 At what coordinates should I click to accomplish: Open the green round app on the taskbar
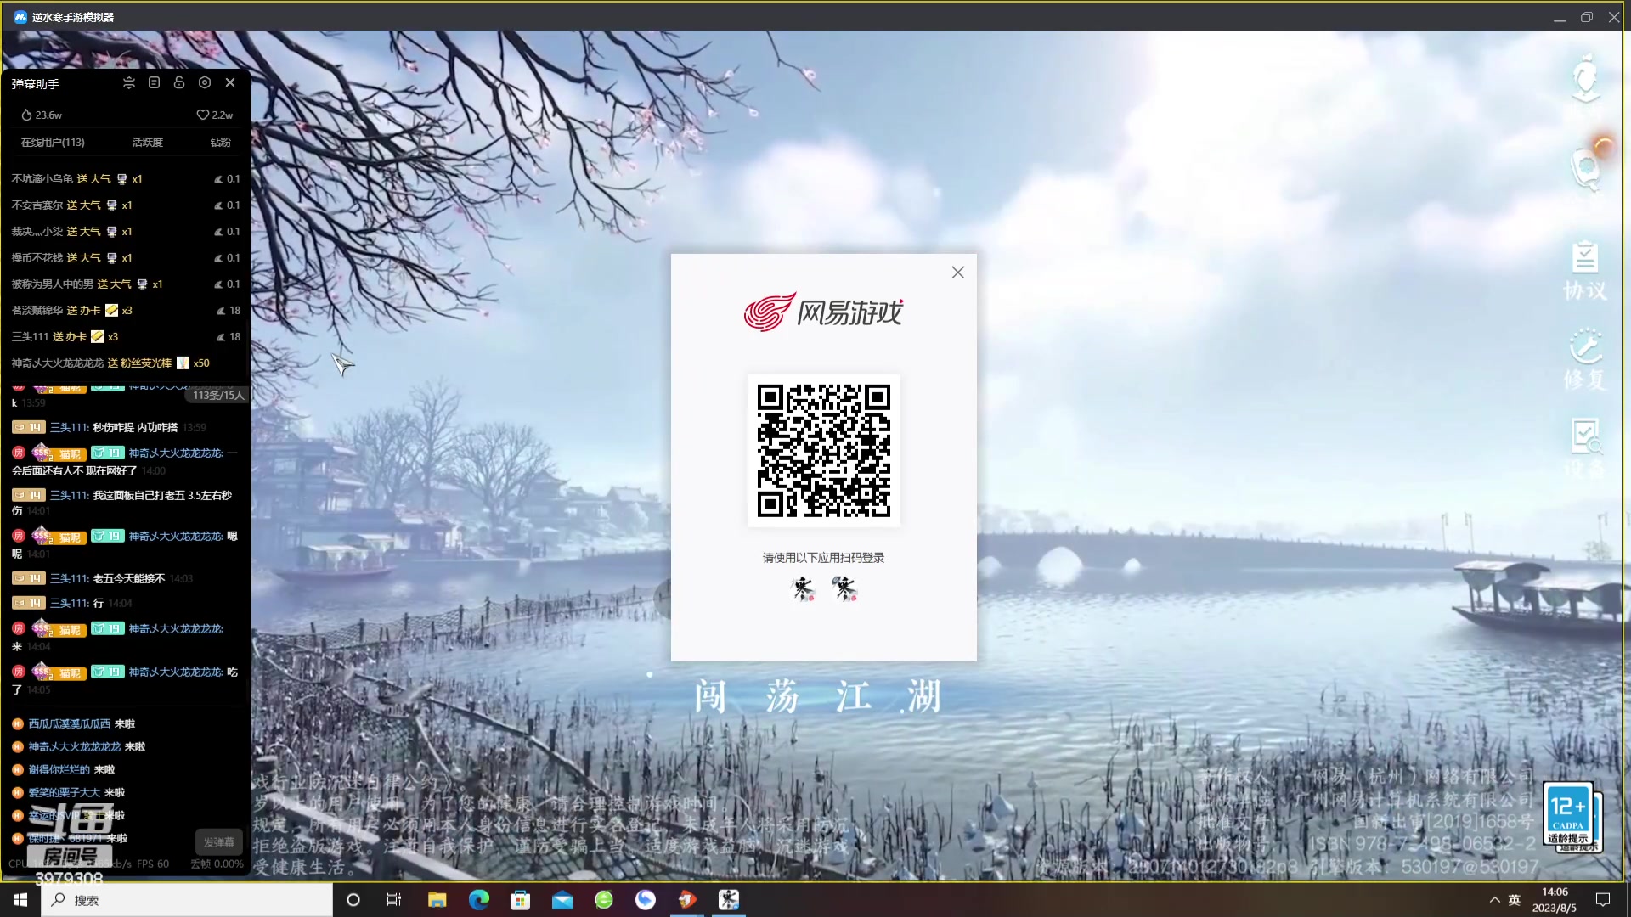[604, 900]
